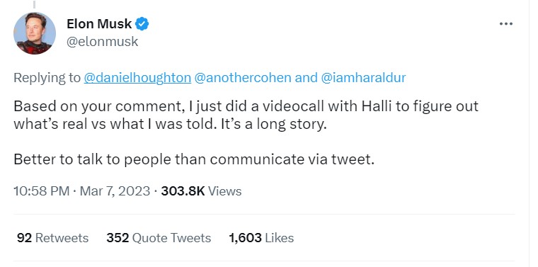
Task: Show the 92 Retweets list
Action: point(52,238)
